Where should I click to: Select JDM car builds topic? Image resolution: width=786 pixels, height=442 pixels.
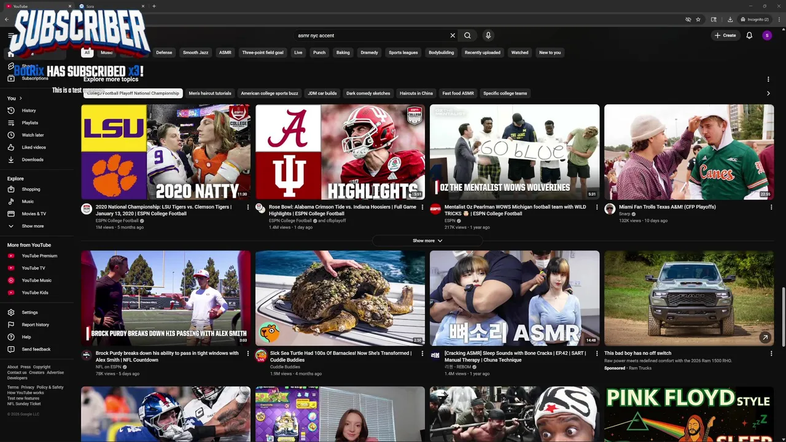[322, 93]
